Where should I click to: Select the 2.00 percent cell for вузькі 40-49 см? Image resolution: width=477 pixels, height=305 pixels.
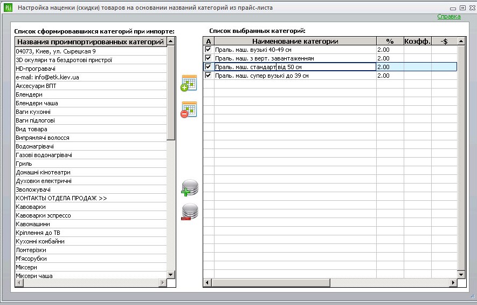click(390, 49)
